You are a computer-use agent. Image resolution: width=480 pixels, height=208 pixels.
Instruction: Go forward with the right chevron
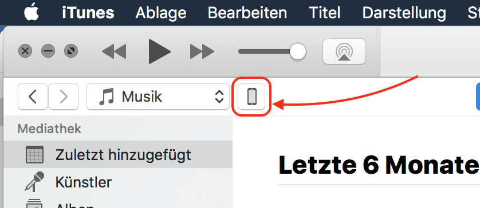click(64, 97)
